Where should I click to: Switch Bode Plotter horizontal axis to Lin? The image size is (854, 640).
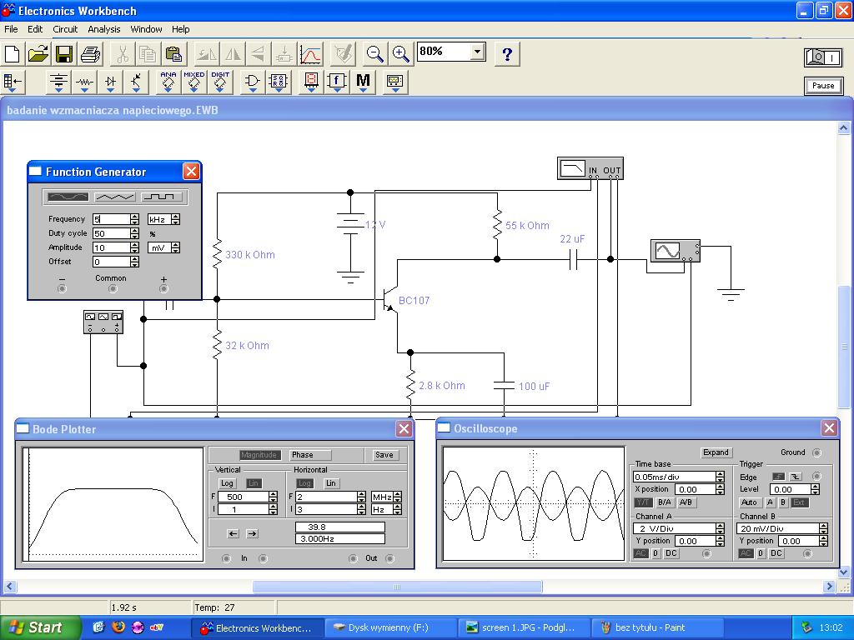(x=330, y=483)
